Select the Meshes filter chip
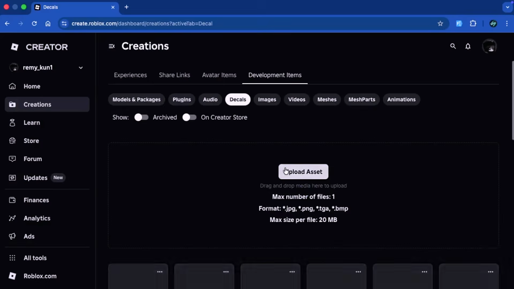The height and width of the screenshot is (289, 514). (327, 100)
